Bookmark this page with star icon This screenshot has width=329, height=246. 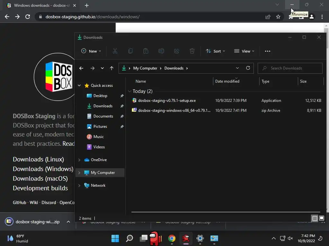(278, 17)
